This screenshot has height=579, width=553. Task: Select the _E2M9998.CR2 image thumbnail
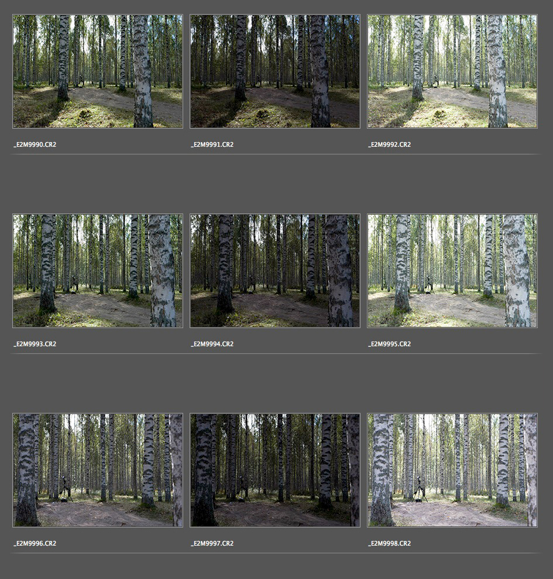[452, 470]
